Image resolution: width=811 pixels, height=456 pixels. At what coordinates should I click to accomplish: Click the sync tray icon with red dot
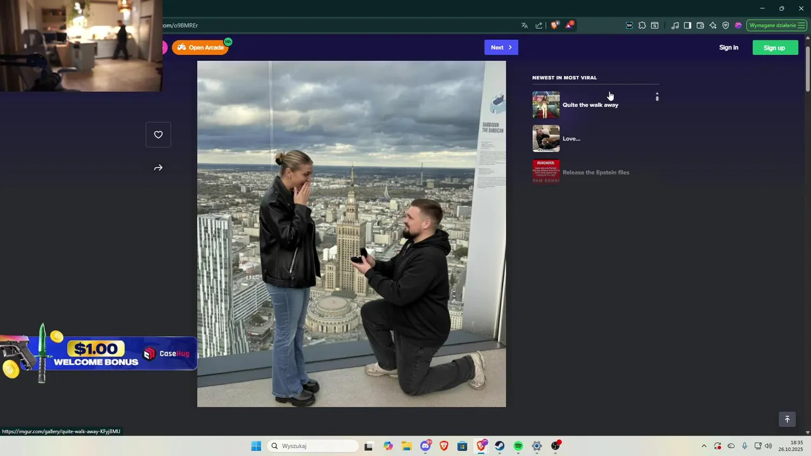(x=717, y=446)
